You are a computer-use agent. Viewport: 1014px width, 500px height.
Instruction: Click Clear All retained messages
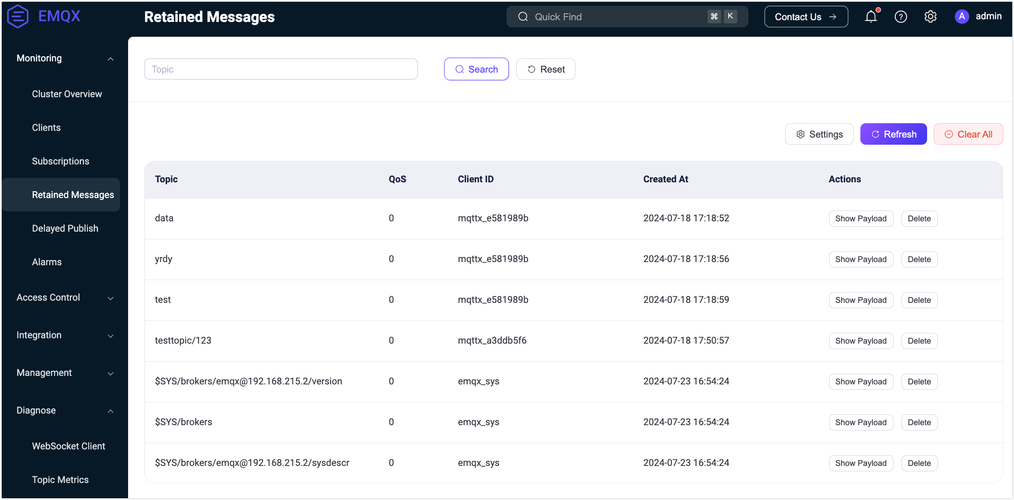[968, 134]
